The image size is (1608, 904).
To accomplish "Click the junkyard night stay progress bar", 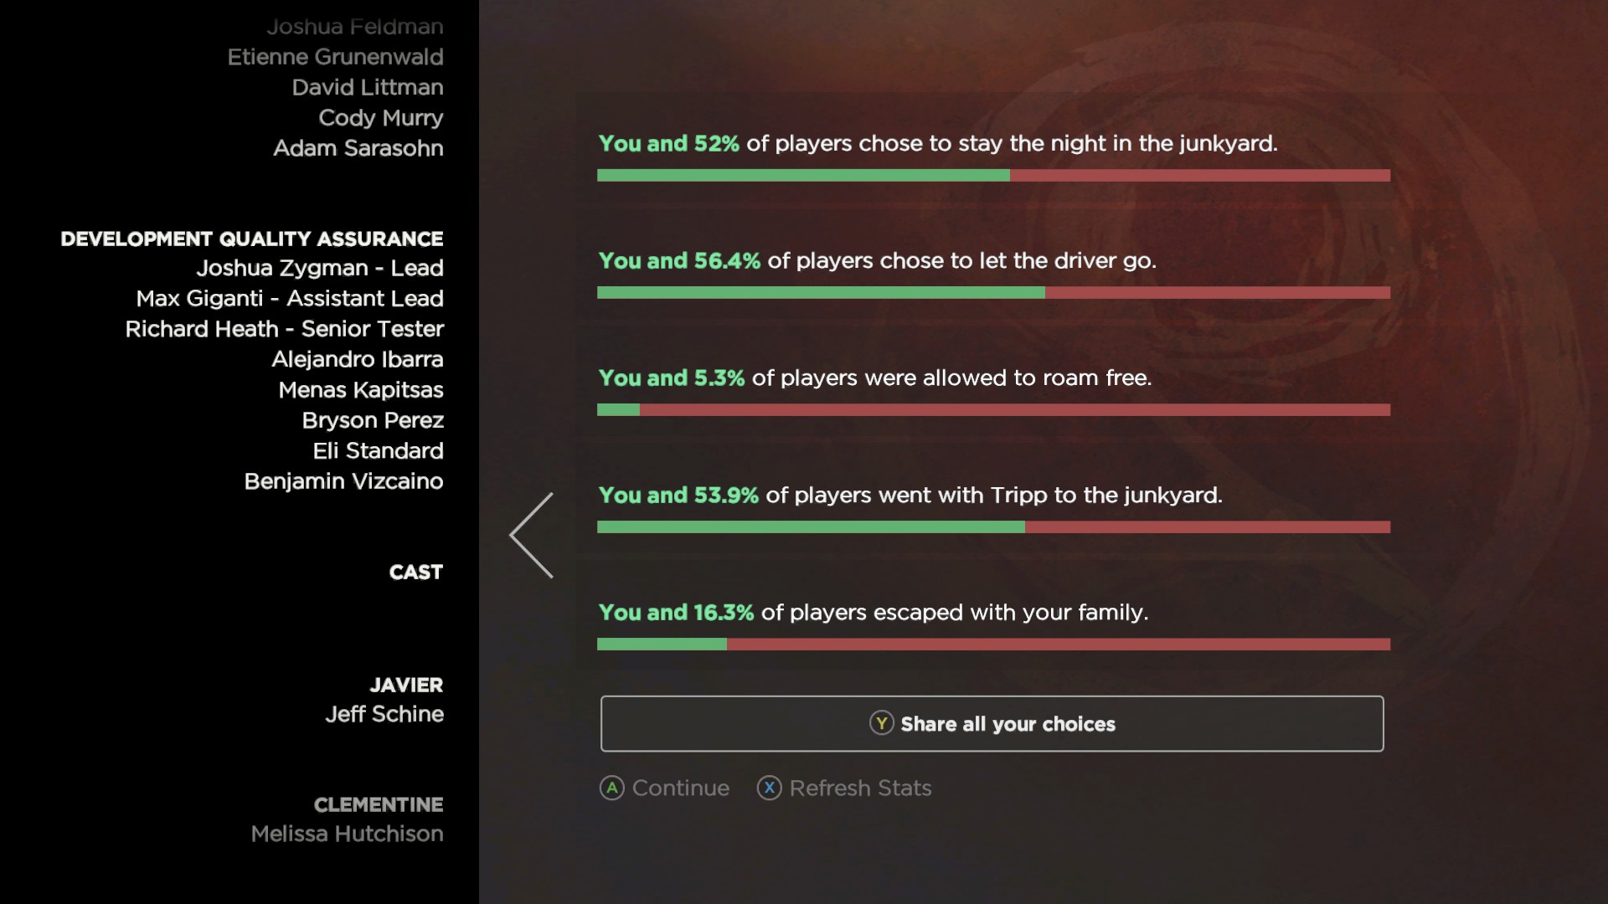I will pos(993,176).
